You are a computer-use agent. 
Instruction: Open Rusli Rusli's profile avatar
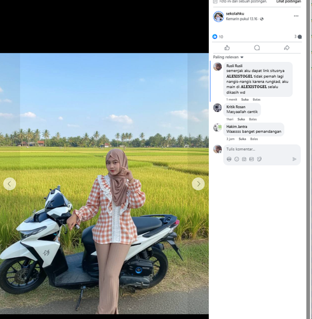[x=217, y=66]
